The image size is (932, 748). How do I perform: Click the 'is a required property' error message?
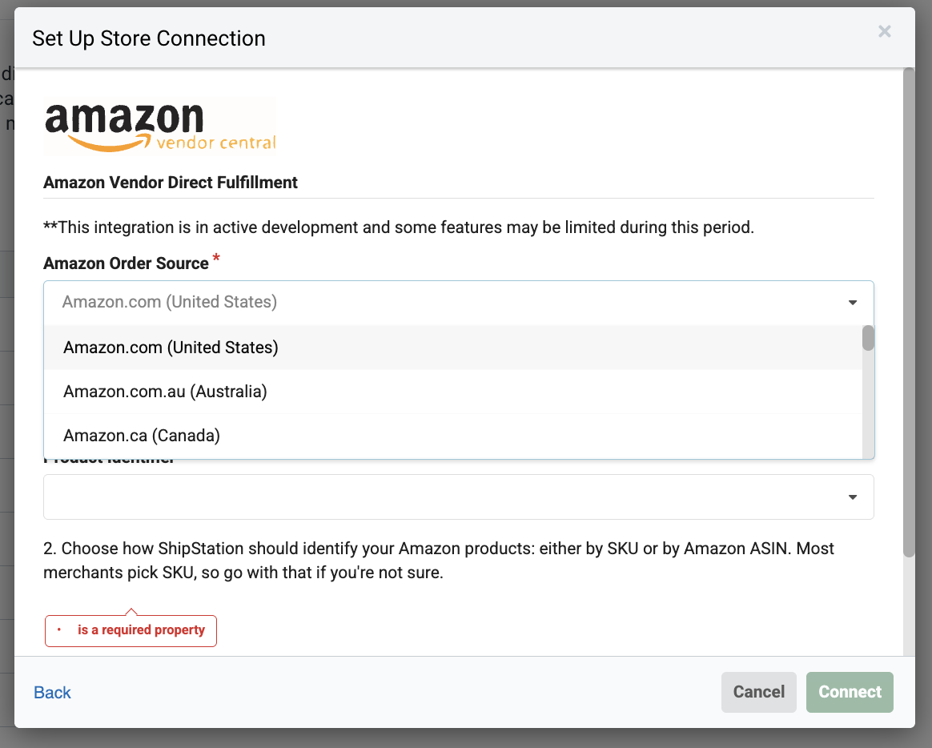[131, 630]
